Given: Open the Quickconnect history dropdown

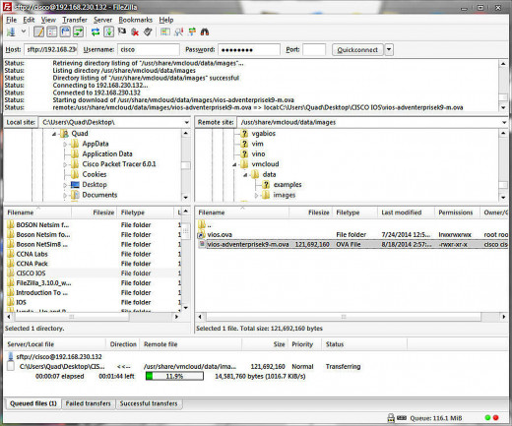Looking at the screenshot, I should point(389,50).
